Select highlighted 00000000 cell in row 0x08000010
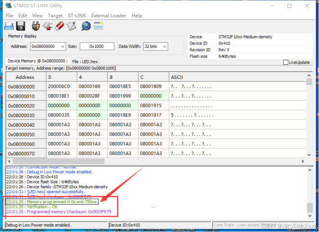This screenshot has width=319, height=232. [154, 96]
